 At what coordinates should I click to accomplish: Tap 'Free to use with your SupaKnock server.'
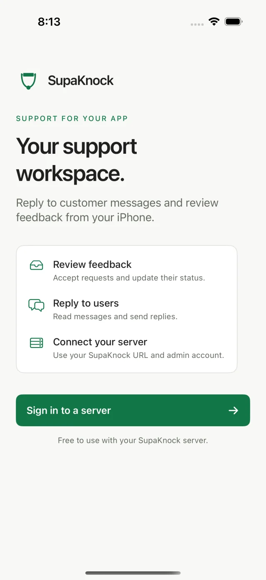(133, 440)
